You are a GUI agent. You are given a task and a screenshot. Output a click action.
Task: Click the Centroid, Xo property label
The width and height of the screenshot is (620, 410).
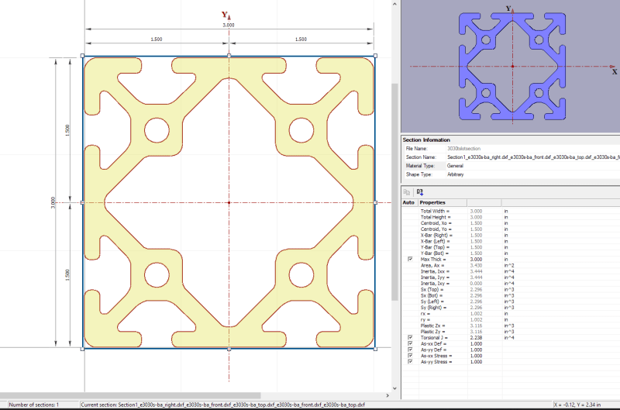tap(436, 223)
